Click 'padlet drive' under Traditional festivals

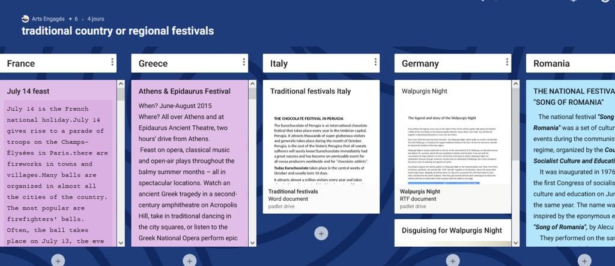[281, 206]
